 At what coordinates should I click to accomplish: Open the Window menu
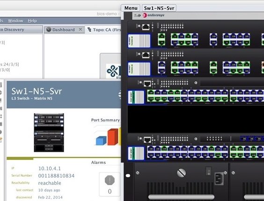pyautogui.click(x=15, y=21)
